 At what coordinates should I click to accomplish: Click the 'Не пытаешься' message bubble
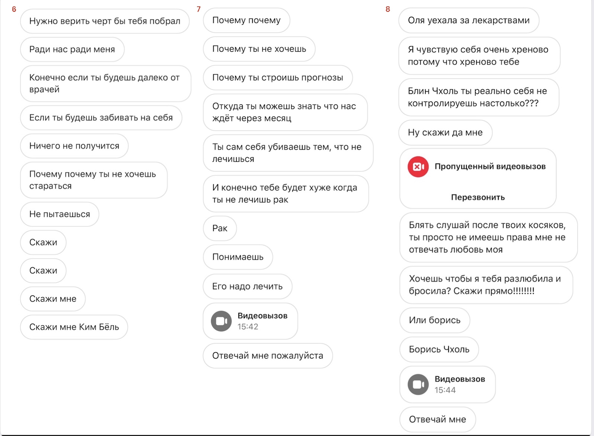[59, 214]
